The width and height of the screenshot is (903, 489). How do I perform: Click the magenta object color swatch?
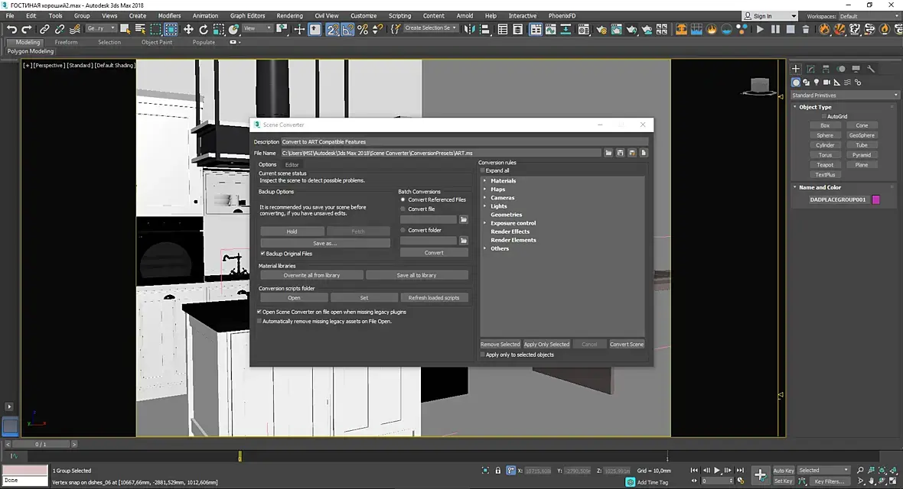[x=876, y=199]
